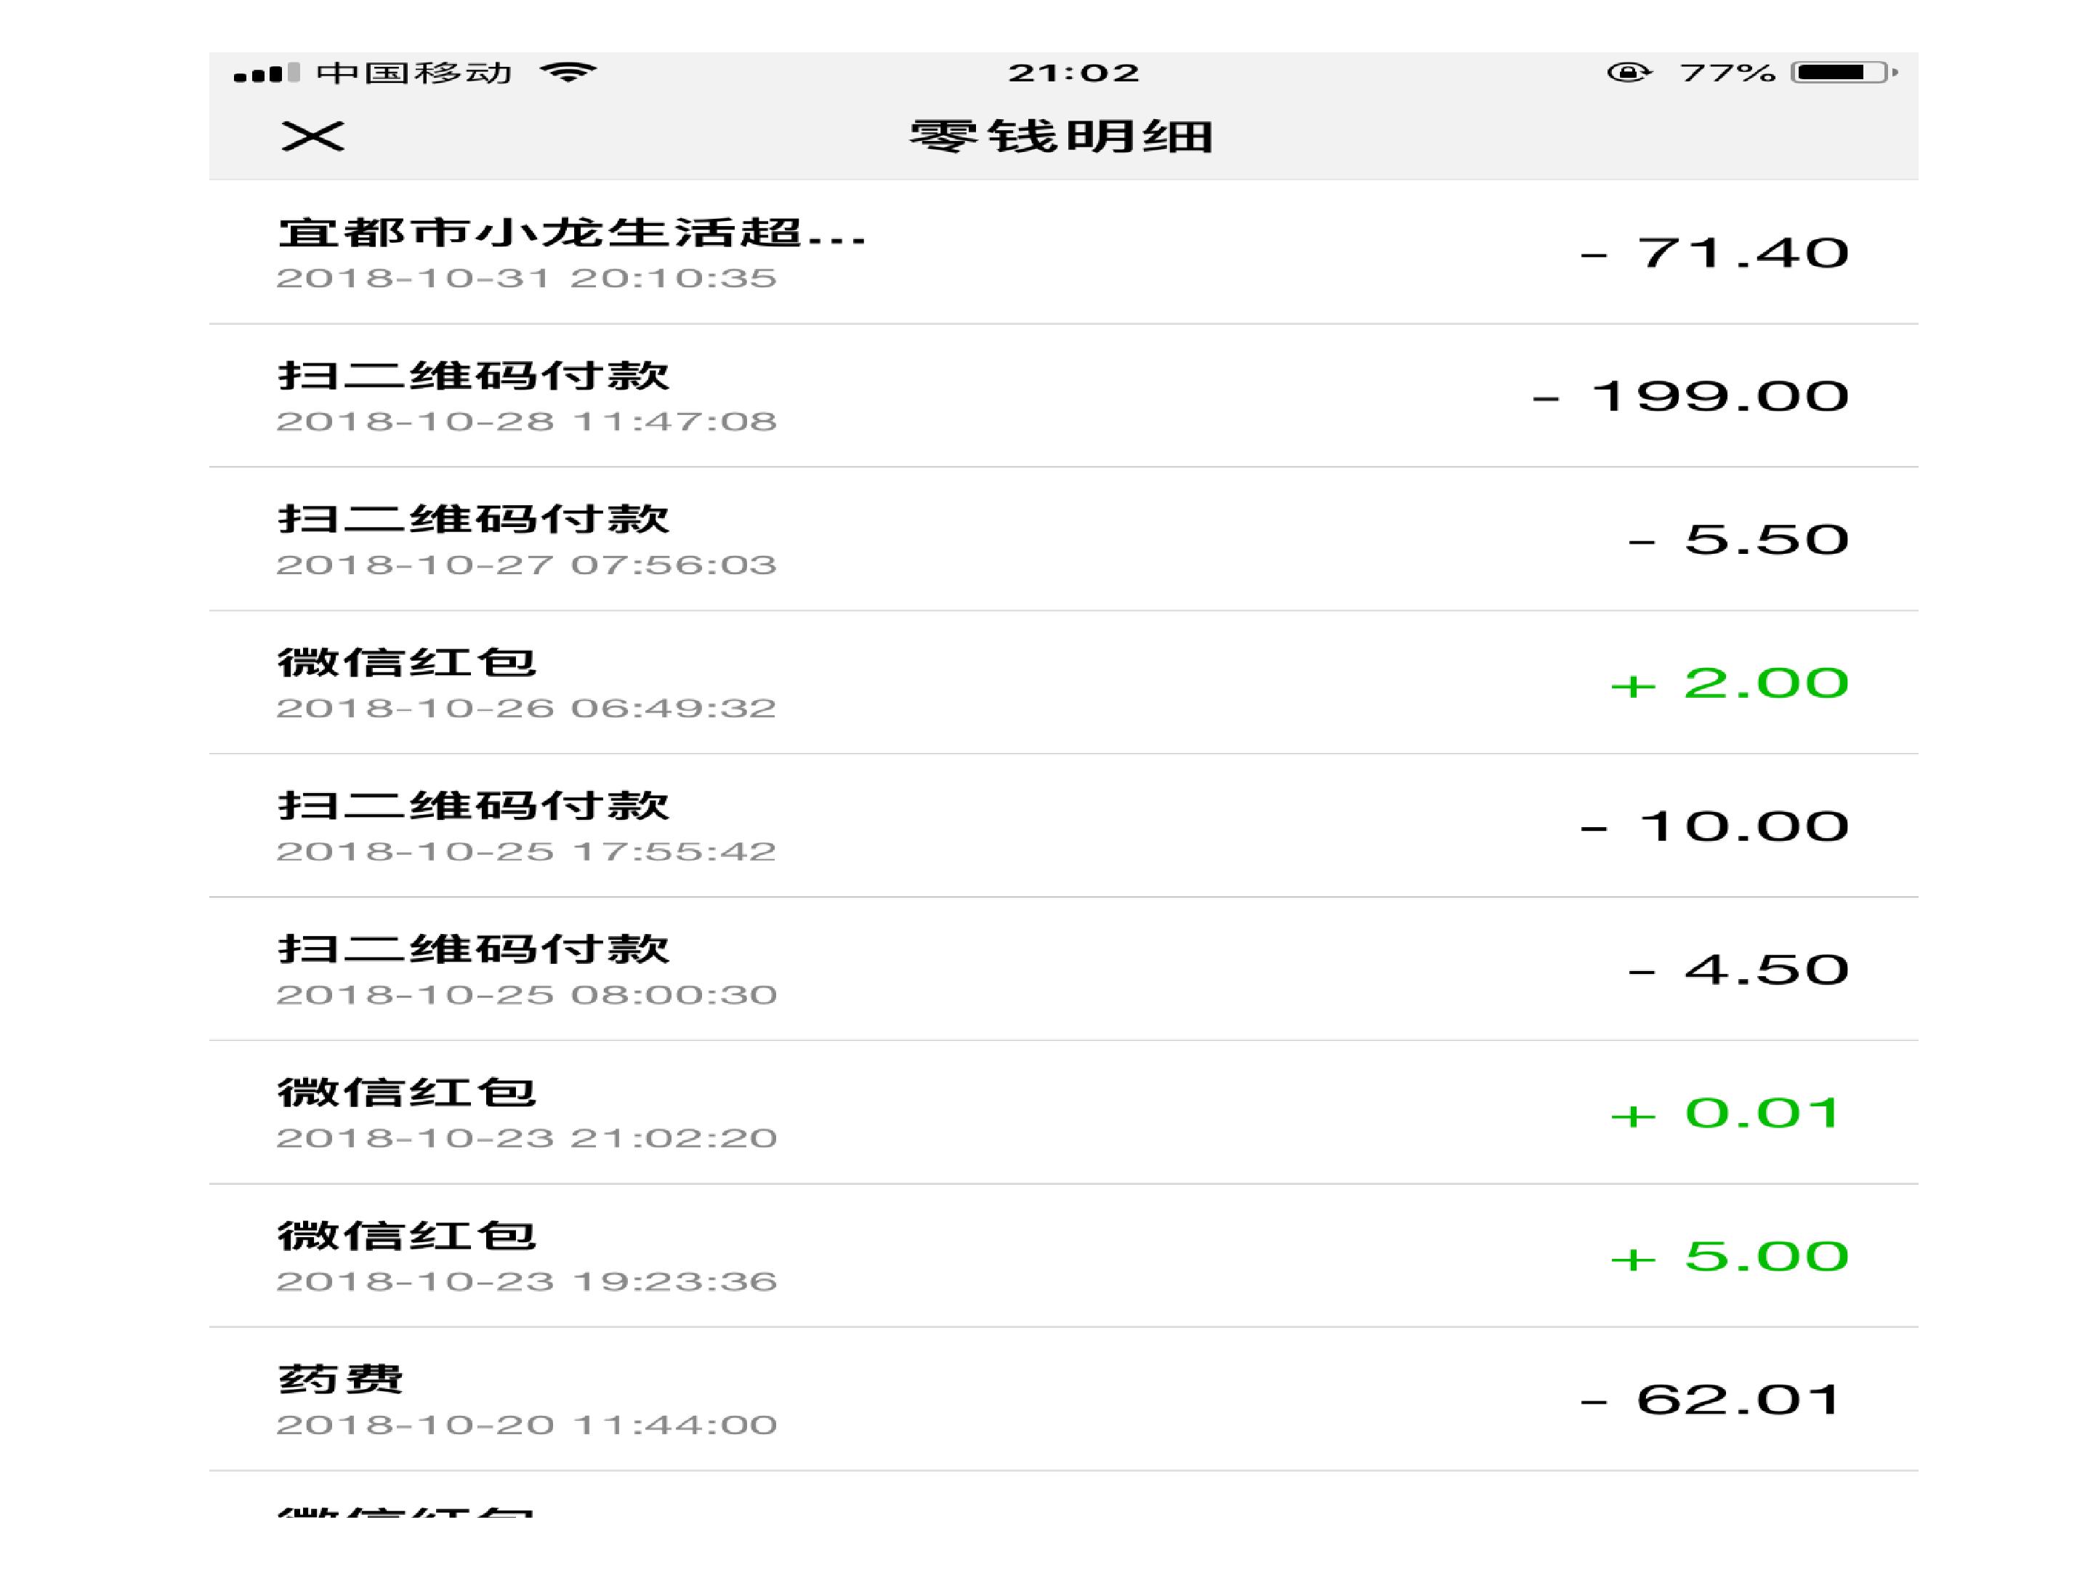Image resolution: width=2093 pixels, height=1570 pixels.
Task: Open the 微信红包 entry of +5.00
Action: coord(1063,1256)
